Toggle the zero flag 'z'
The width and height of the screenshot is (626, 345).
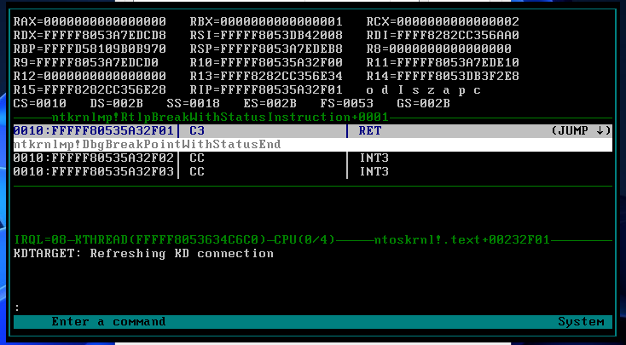(431, 90)
